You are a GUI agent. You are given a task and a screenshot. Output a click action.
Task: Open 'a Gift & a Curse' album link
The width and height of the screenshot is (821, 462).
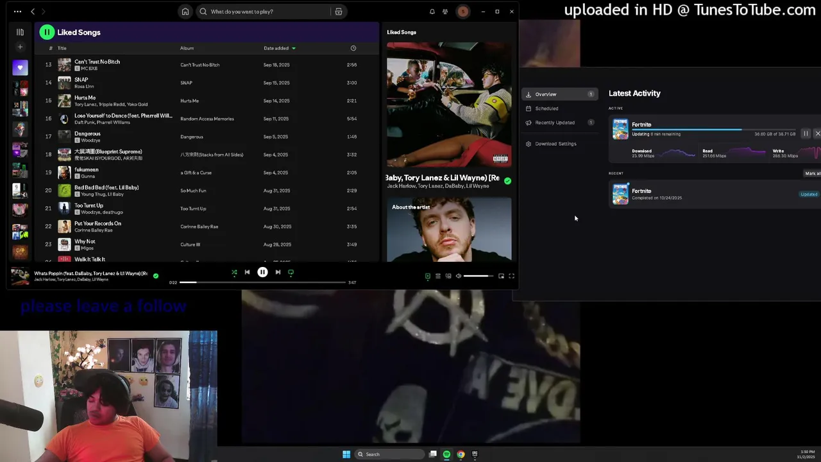[196, 173]
